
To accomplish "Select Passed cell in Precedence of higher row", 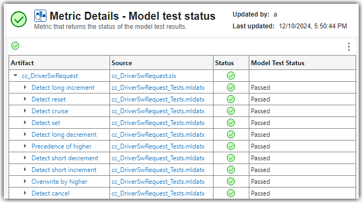I will tap(302, 146).
